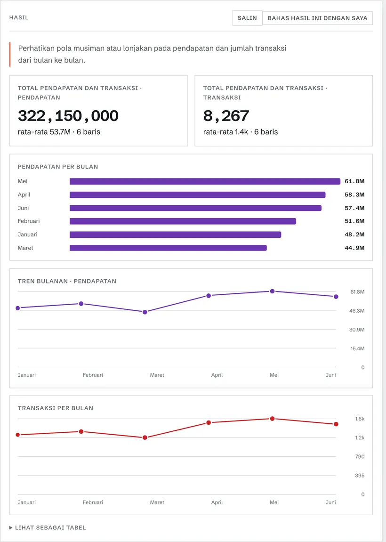Select the 322,150,000 total revenue value
This screenshot has height=542, width=386.
click(68, 116)
